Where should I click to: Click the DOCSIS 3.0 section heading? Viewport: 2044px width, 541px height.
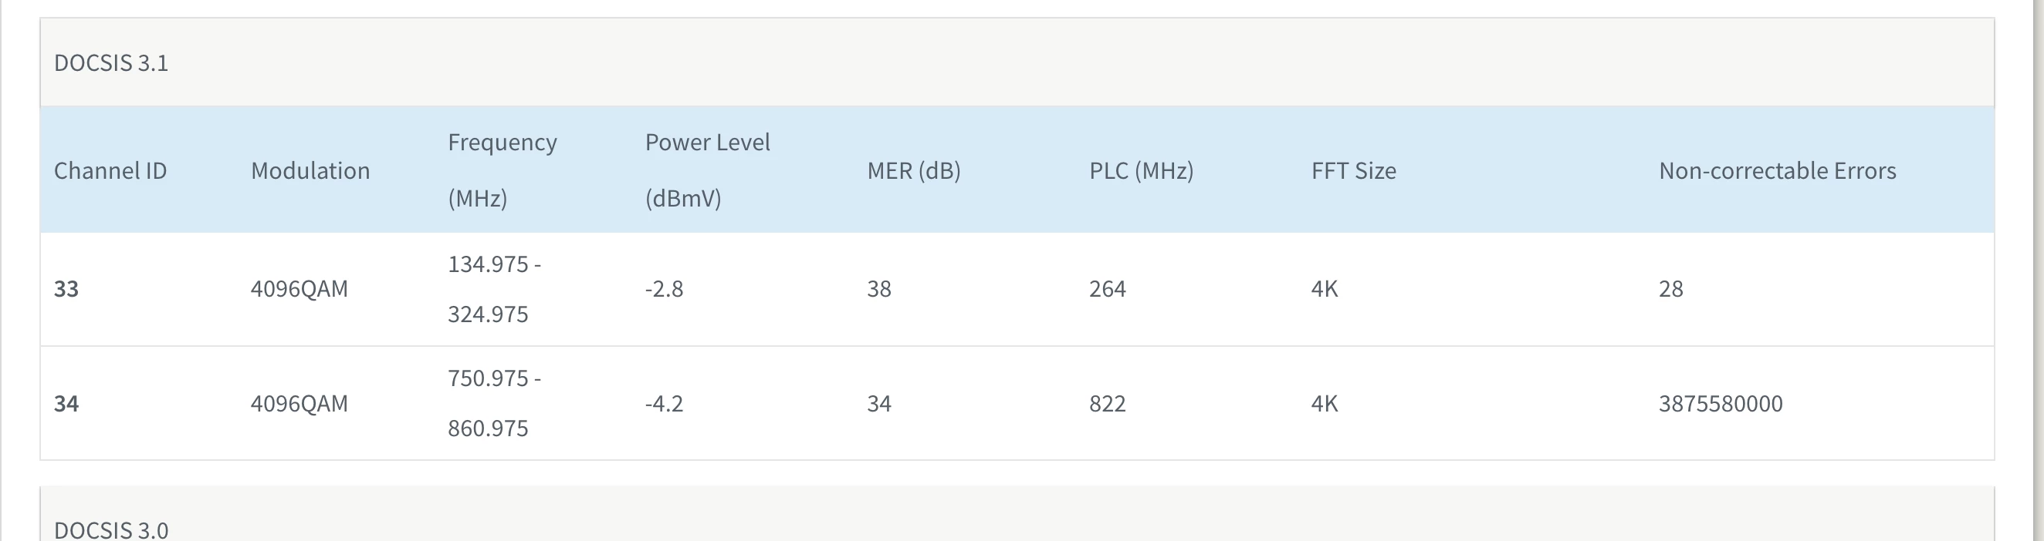(x=111, y=529)
